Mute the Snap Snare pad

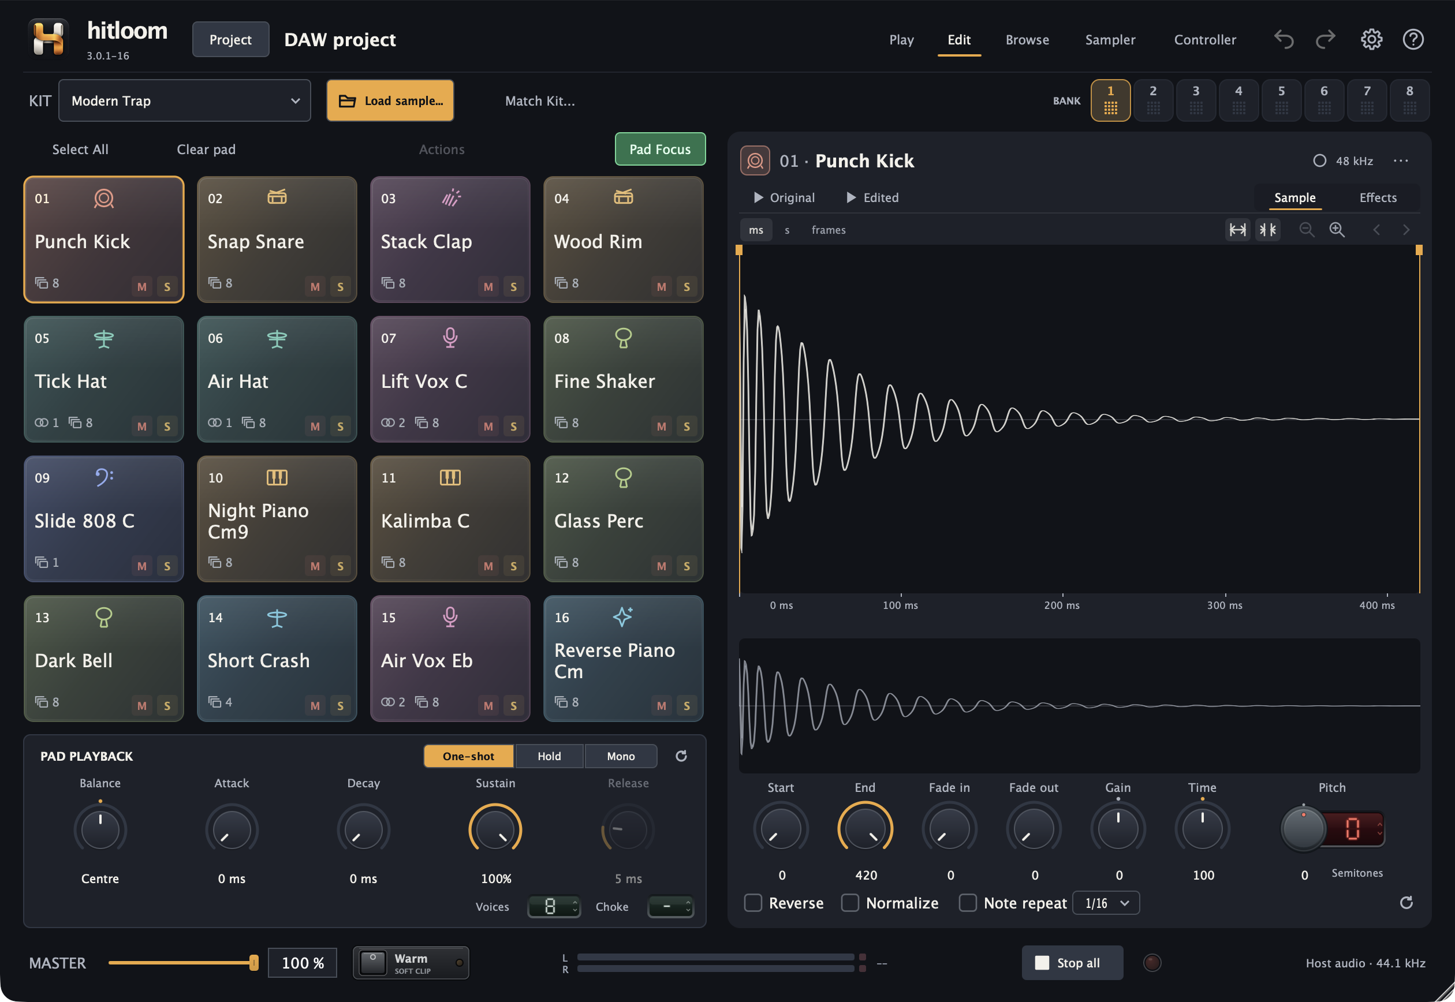[315, 286]
